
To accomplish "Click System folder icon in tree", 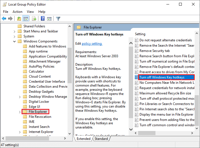I will coord(20,36).
